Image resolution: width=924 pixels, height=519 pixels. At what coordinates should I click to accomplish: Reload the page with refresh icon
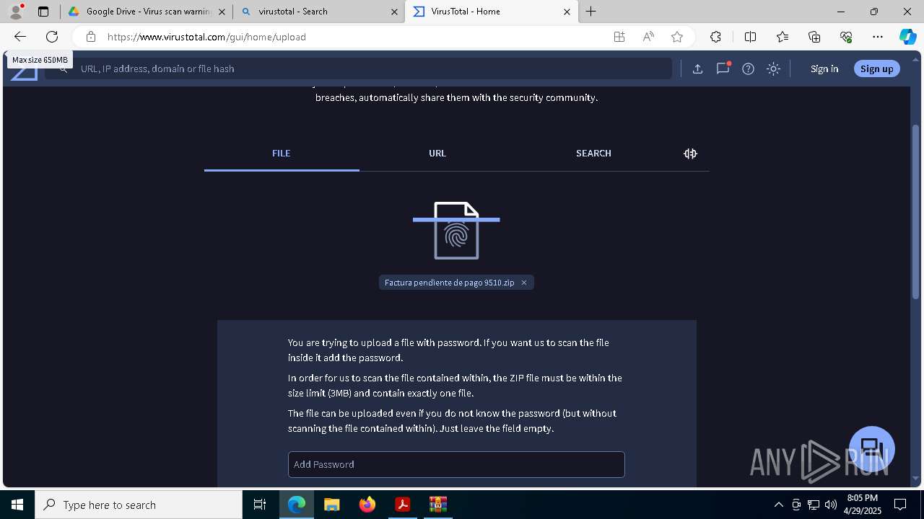pyautogui.click(x=52, y=37)
